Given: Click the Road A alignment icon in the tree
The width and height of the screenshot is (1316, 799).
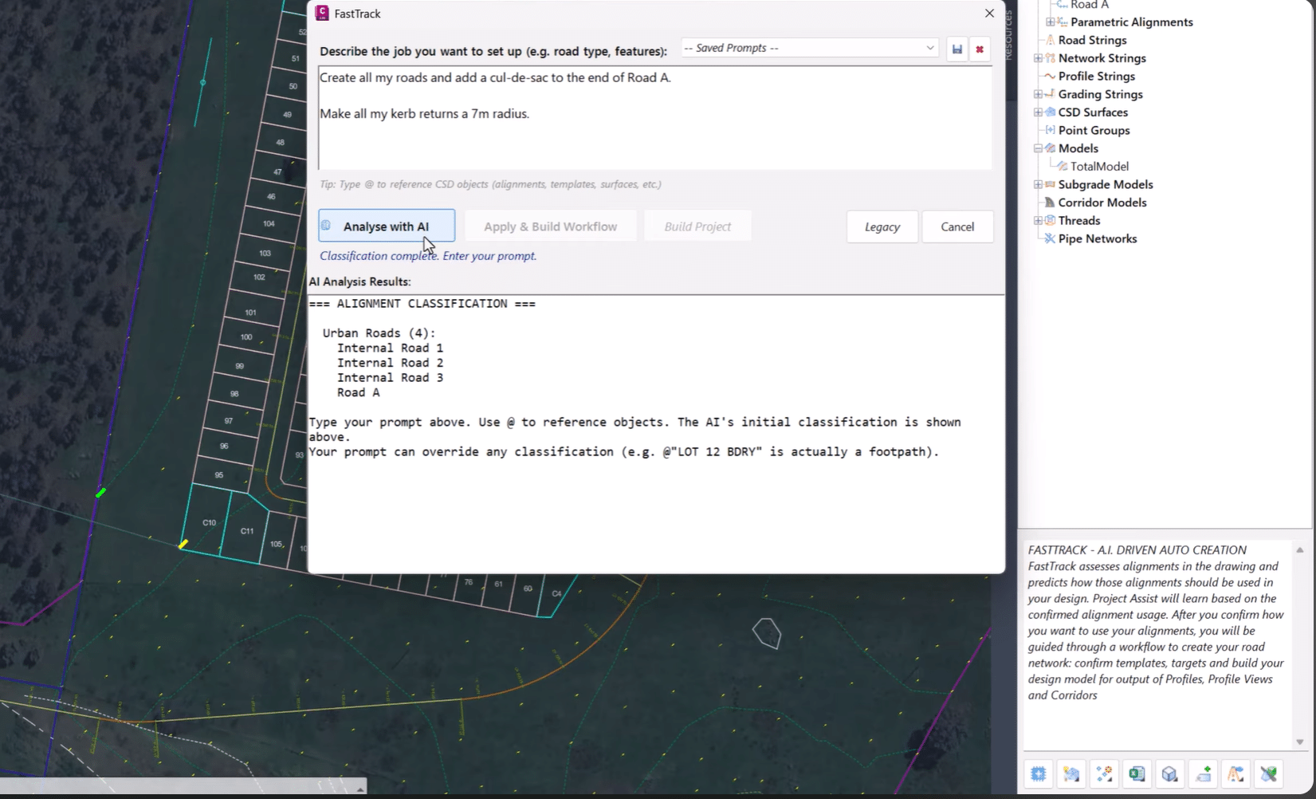Looking at the screenshot, I should point(1062,5).
